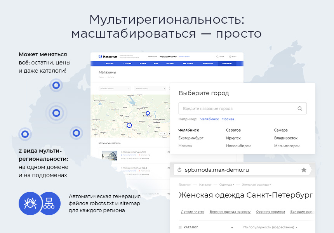Click the plus zoom control on the map
This screenshot has height=233, width=334.
(x=164, y=134)
